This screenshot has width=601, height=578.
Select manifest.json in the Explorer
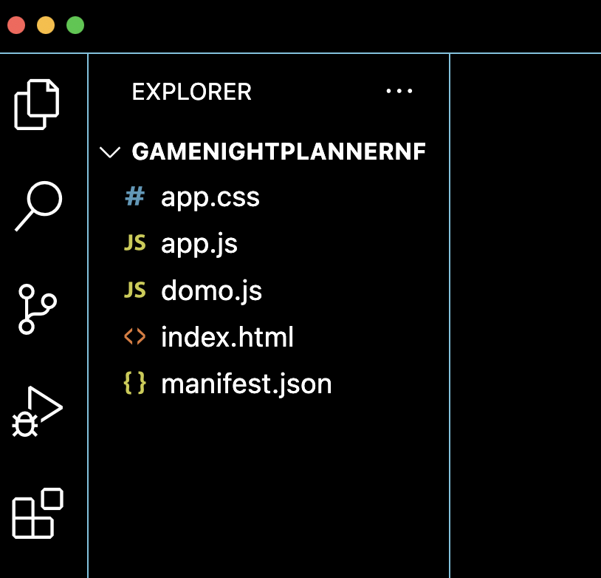click(247, 384)
